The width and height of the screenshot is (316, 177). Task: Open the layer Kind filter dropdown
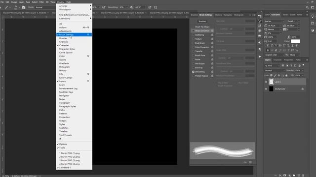coord(272,65)
